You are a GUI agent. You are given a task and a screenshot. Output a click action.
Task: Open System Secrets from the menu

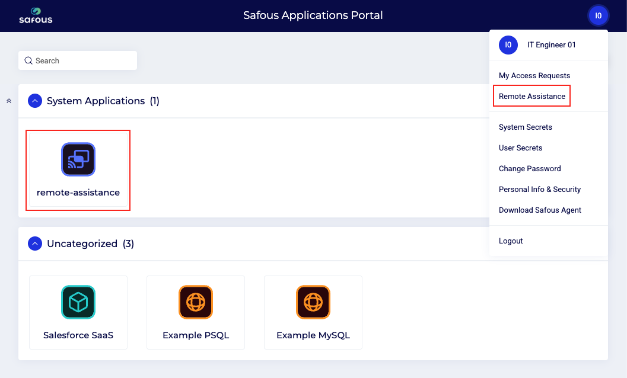pos(525,127)
